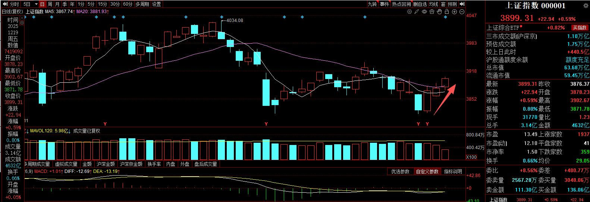This screenshot has height=202, width=590.
Task: Toggle the chart lock icon
Action: point(447,12)
